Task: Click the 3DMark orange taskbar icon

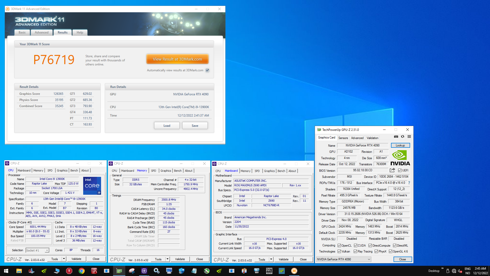Action: click(x=294, y=271)
